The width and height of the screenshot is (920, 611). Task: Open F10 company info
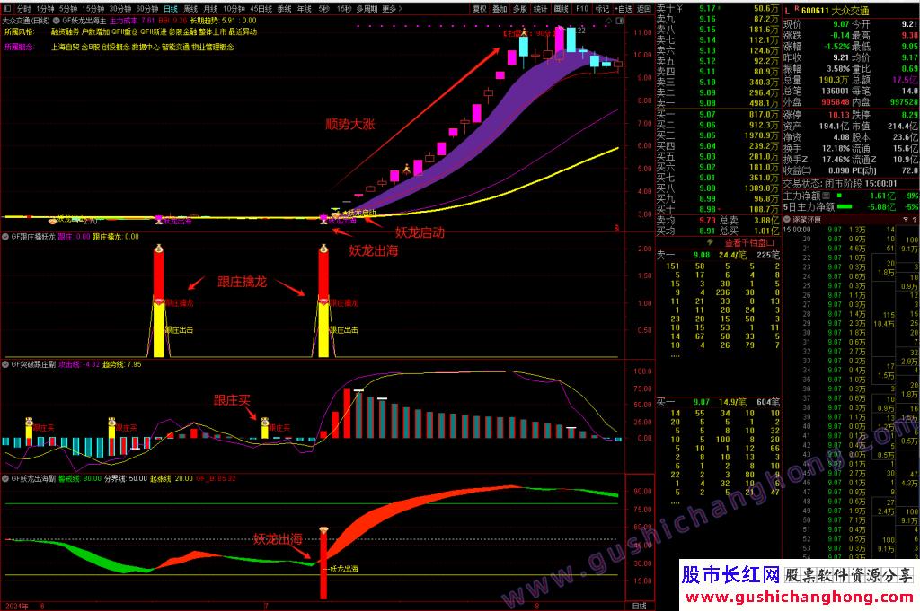(582, 9)
